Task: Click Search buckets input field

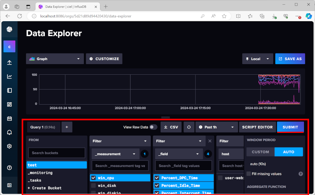Action: pyautogui.click(x=57, y=153)
